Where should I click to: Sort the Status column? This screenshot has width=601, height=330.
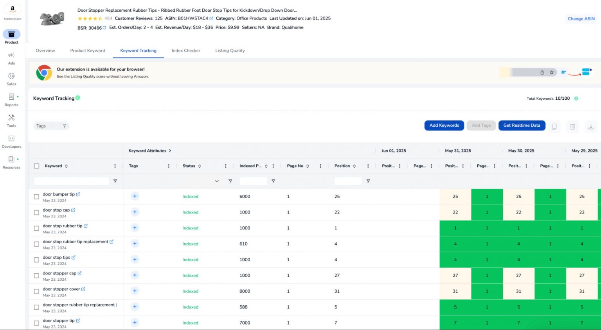(200, 166)
